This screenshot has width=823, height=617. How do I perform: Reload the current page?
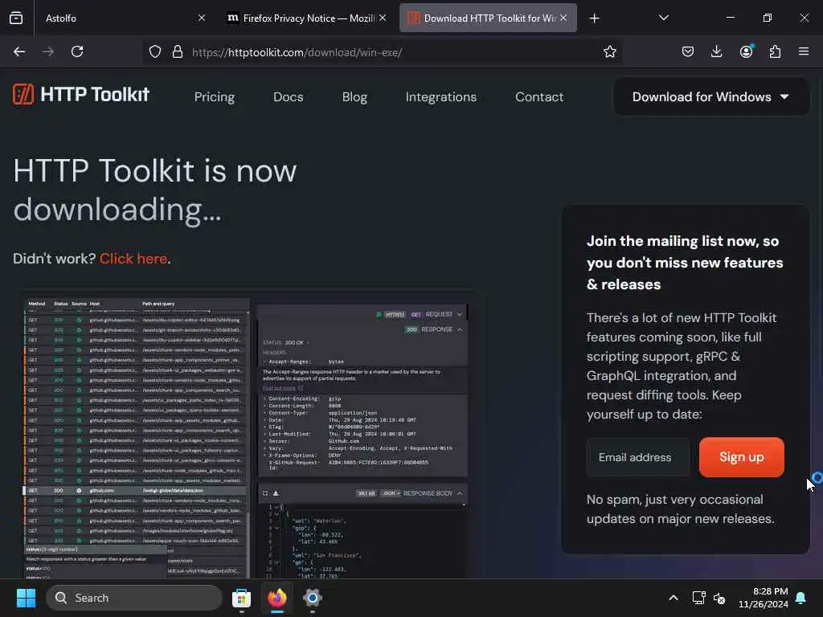point(77,51)
